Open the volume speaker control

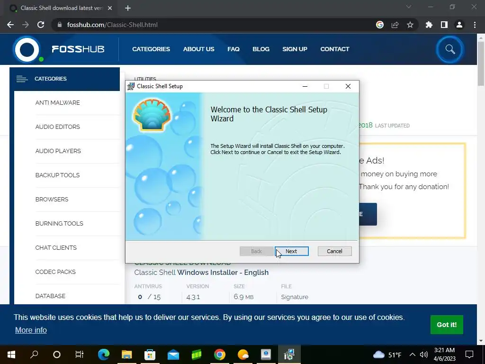[424, 355]
